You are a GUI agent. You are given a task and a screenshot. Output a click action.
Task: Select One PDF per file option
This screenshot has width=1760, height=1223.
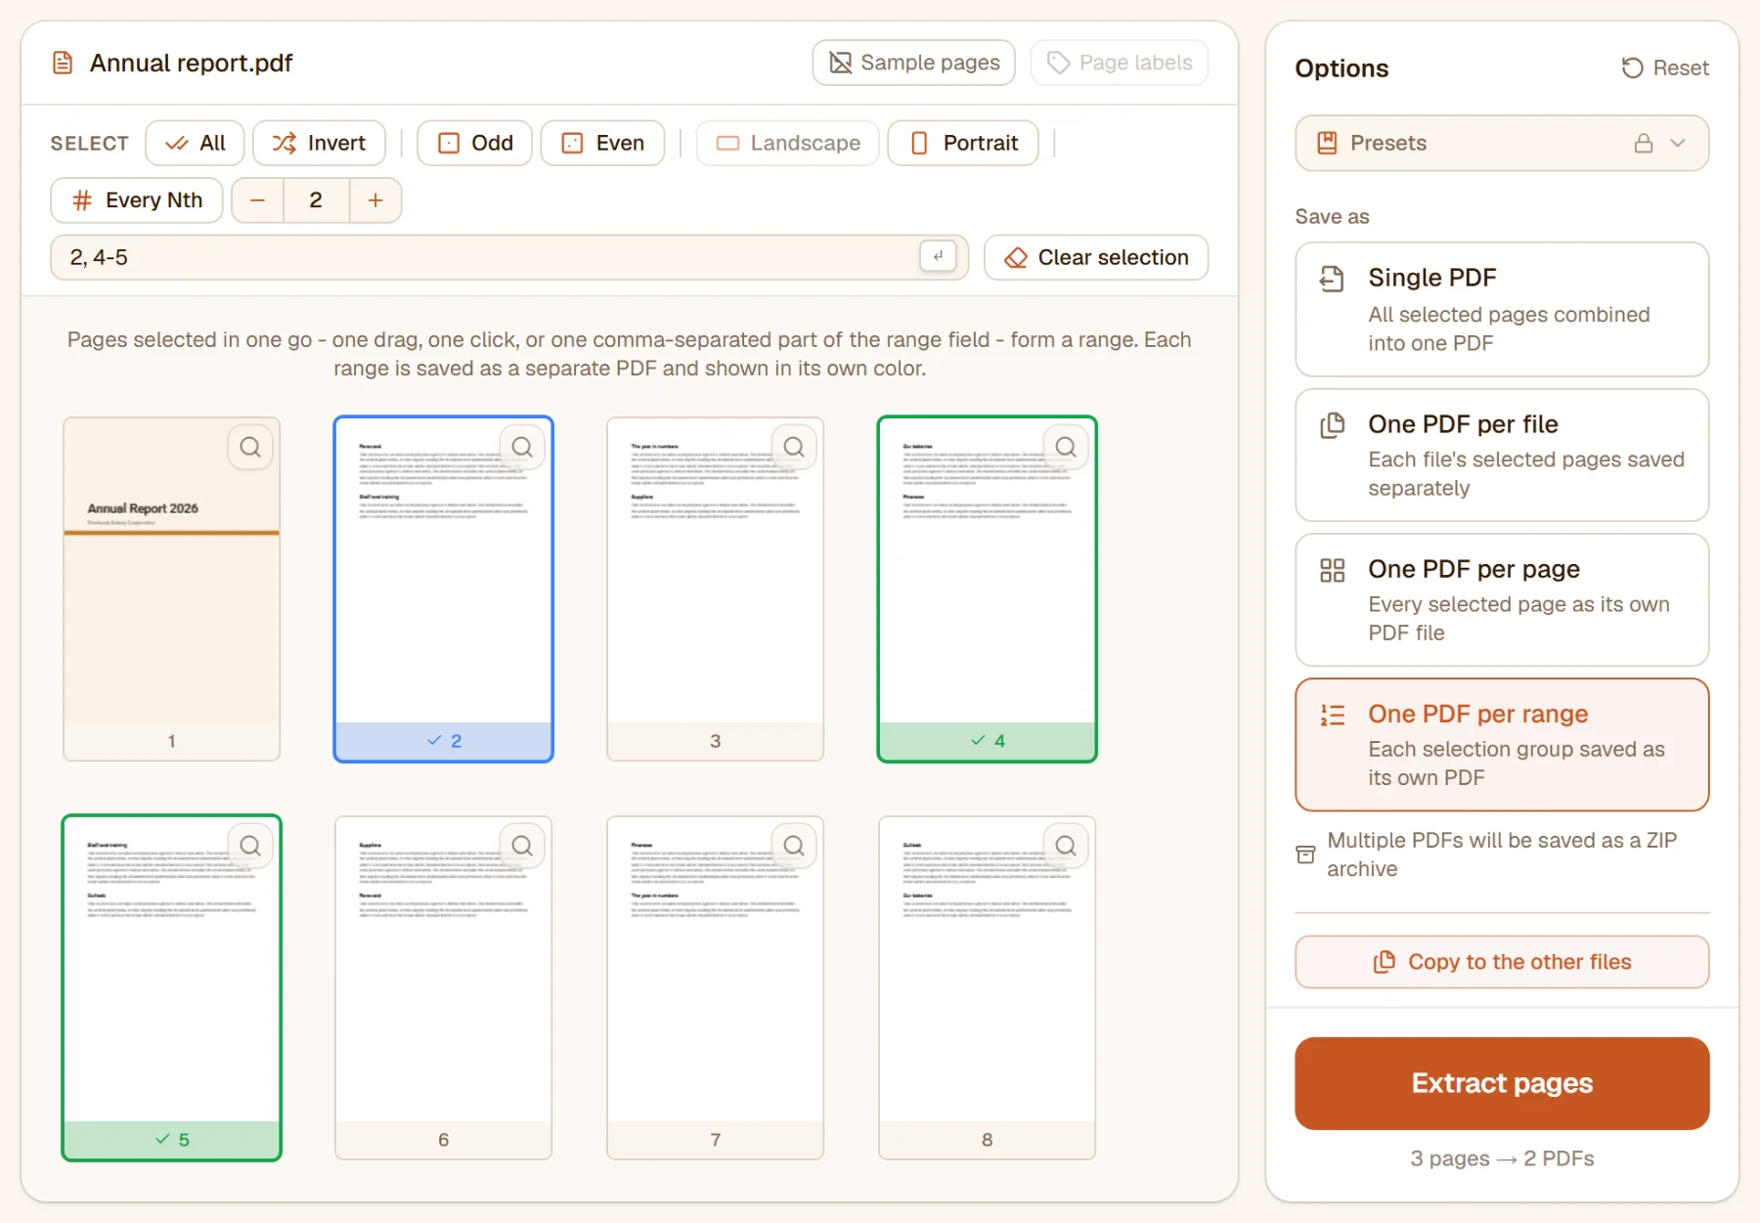(1502, 455)
